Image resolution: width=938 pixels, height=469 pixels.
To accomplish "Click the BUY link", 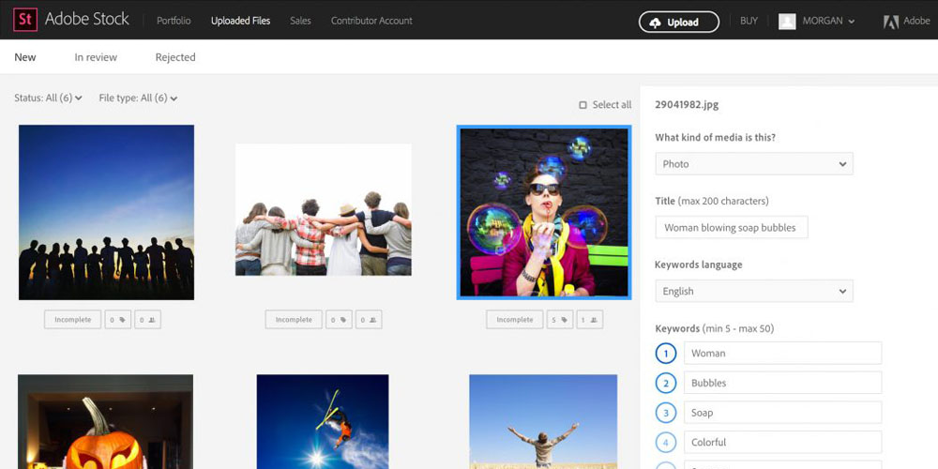I will point(749,21).
